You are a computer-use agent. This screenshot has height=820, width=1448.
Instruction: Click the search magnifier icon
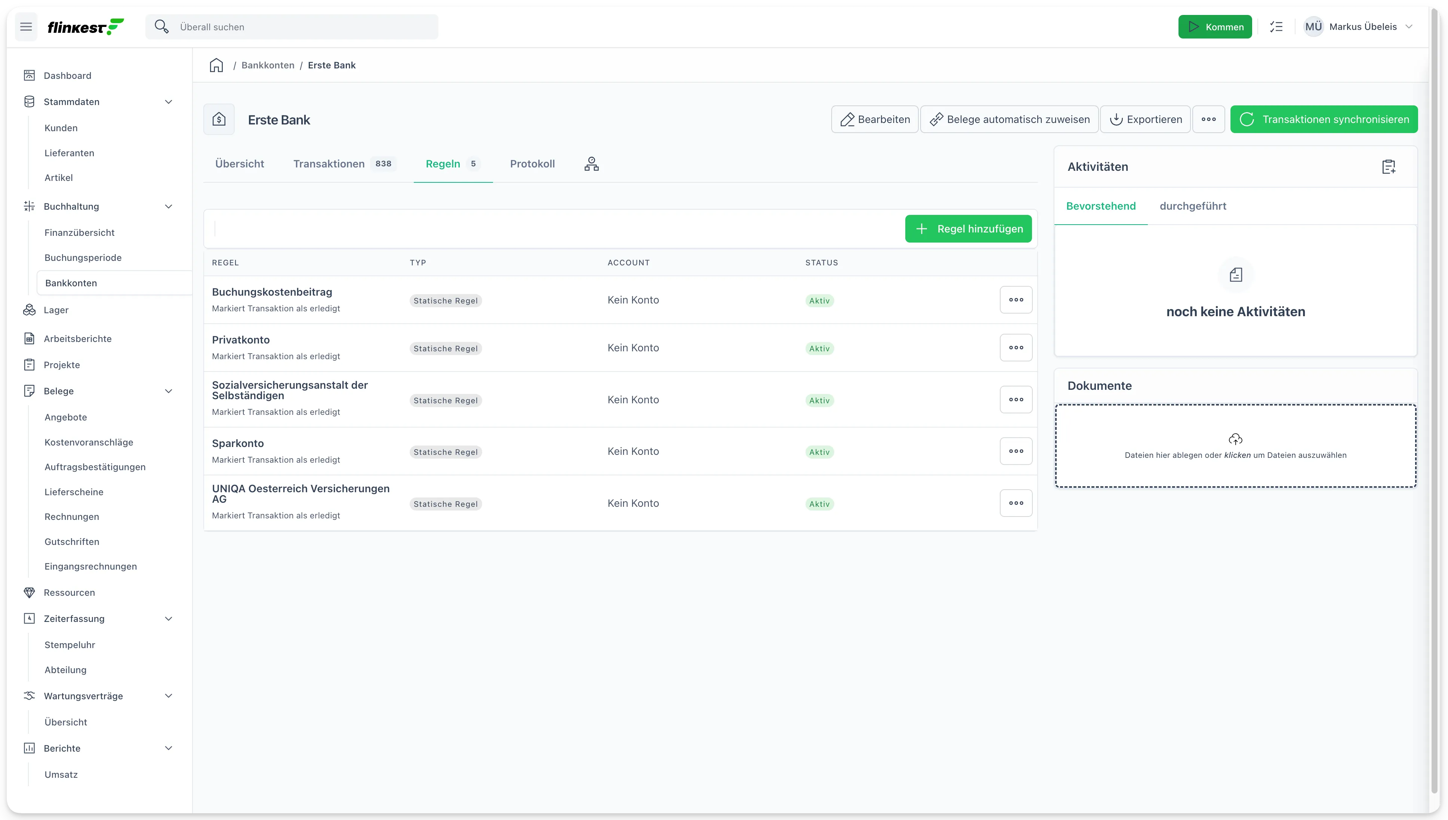[x=161, y=27]
